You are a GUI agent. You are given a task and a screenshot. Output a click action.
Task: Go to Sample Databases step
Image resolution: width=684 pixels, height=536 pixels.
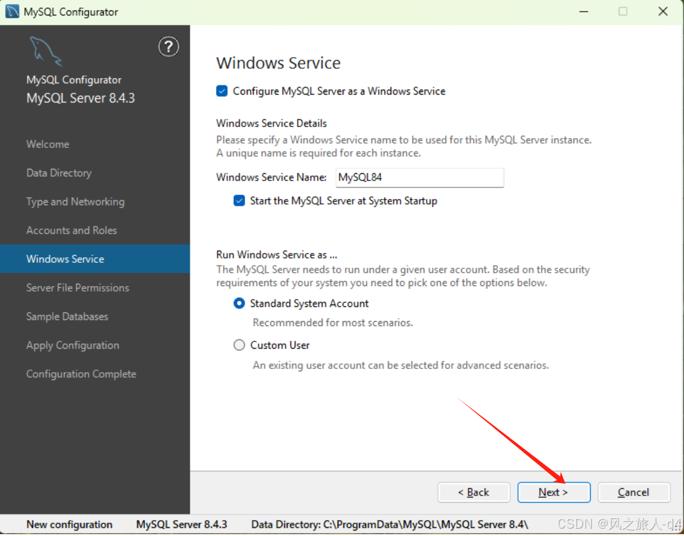tap(67, 317)
